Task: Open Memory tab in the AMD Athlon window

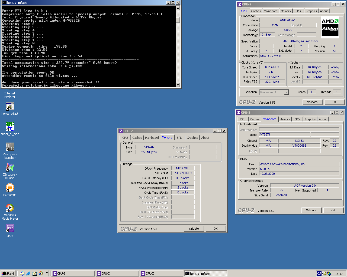Action: click(286, 11)
